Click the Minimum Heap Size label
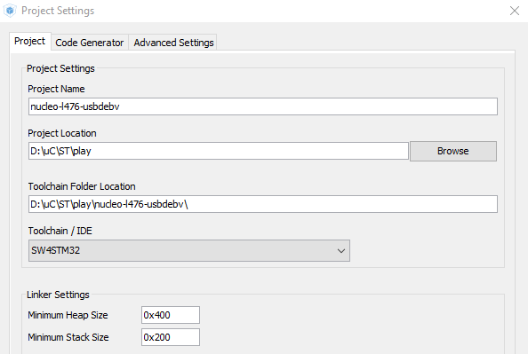 [x=68, y=315]
